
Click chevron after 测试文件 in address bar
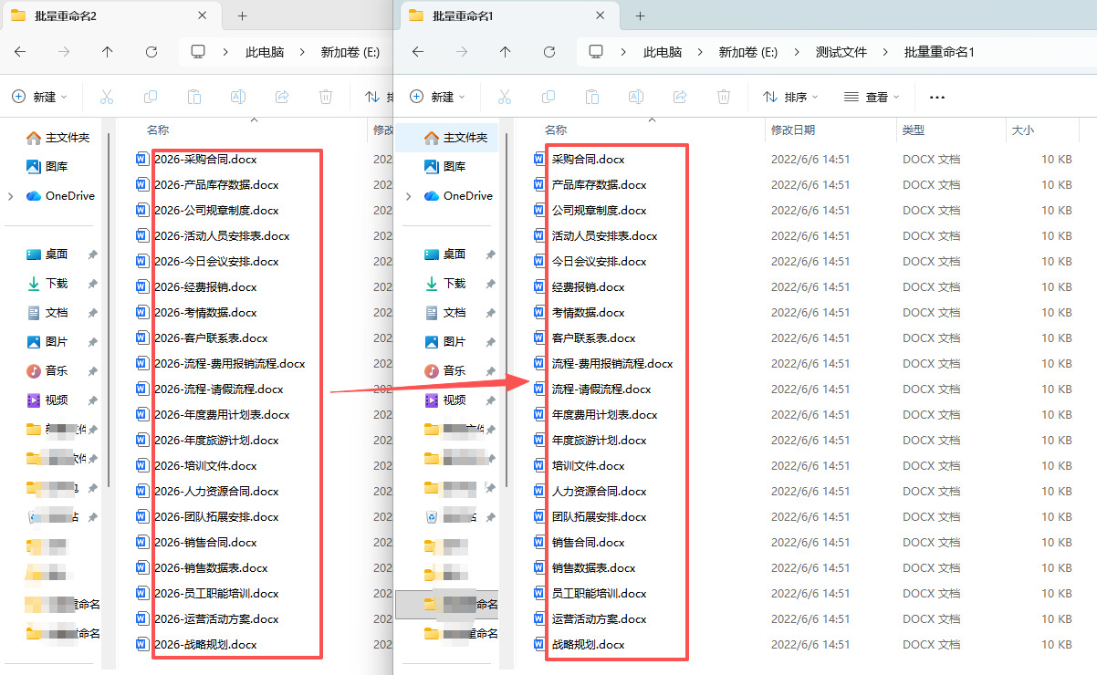tap(885, 52)
